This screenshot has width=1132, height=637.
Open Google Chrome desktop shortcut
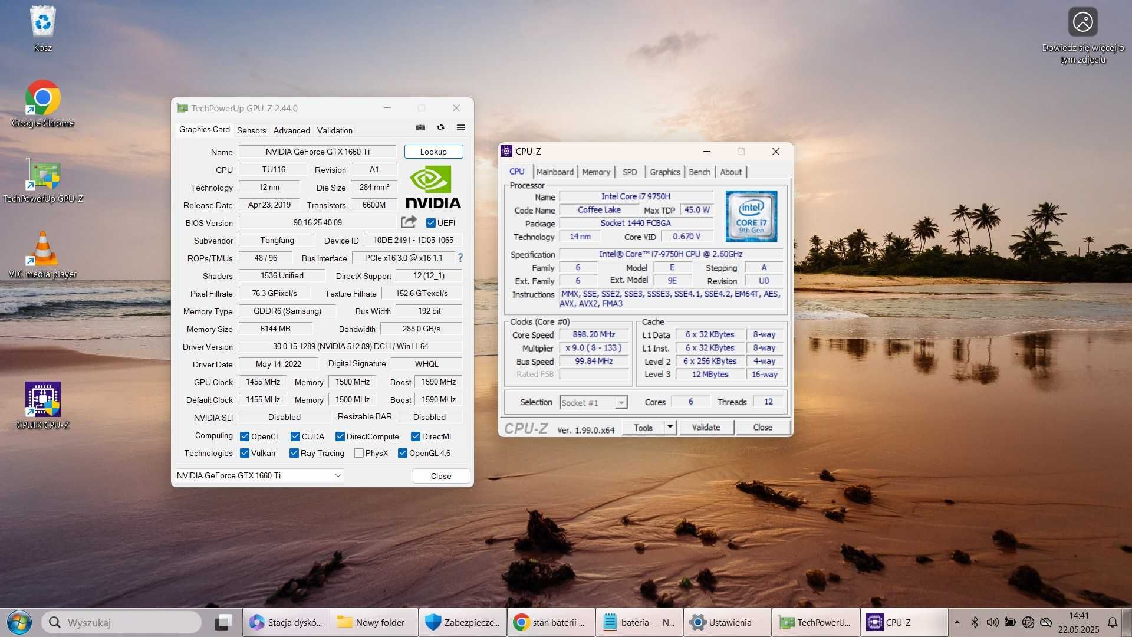42,104
